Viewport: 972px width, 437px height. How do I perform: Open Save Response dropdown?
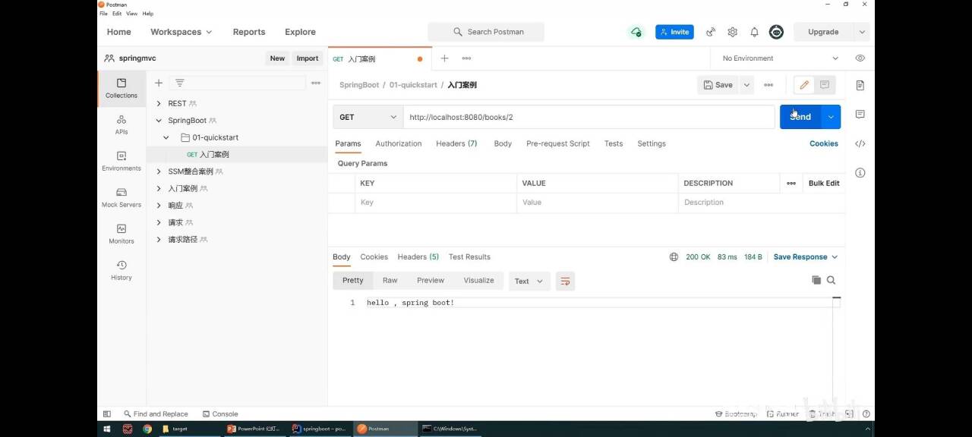coord(806,257)
